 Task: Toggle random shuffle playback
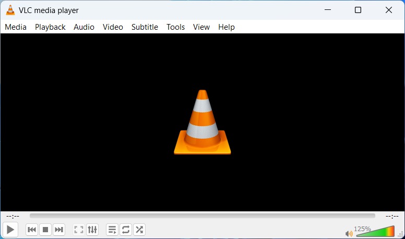point(139,230)
